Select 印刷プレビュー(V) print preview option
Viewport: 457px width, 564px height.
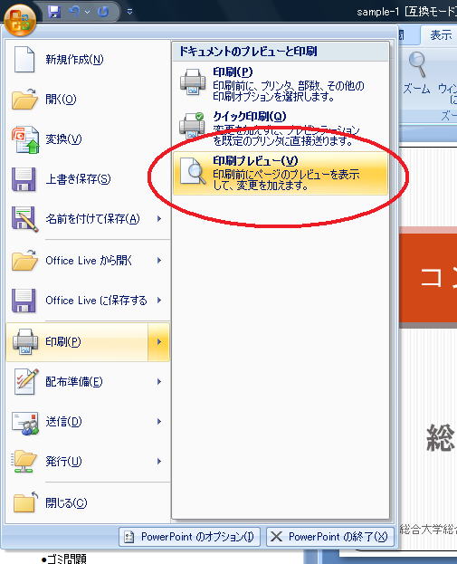pos(281,174)
